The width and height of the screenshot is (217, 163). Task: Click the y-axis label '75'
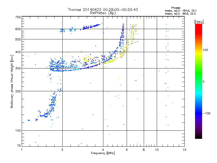coord(19,146)
